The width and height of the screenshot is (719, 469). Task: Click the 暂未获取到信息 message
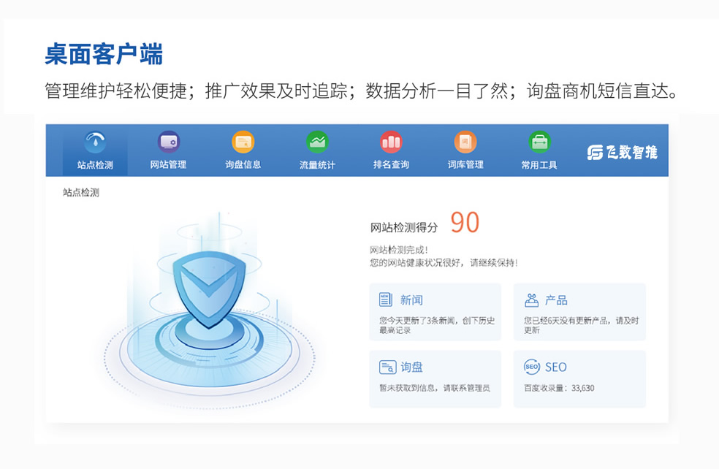click(x=435, y=388)
